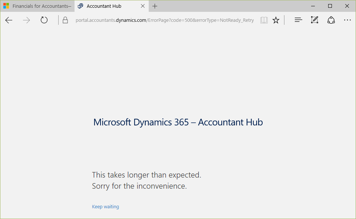This screenshot has width=356, height=219.
Task: Refresh the Accountant Hub page
Action: pyautogui.click(x=44, y=20)
